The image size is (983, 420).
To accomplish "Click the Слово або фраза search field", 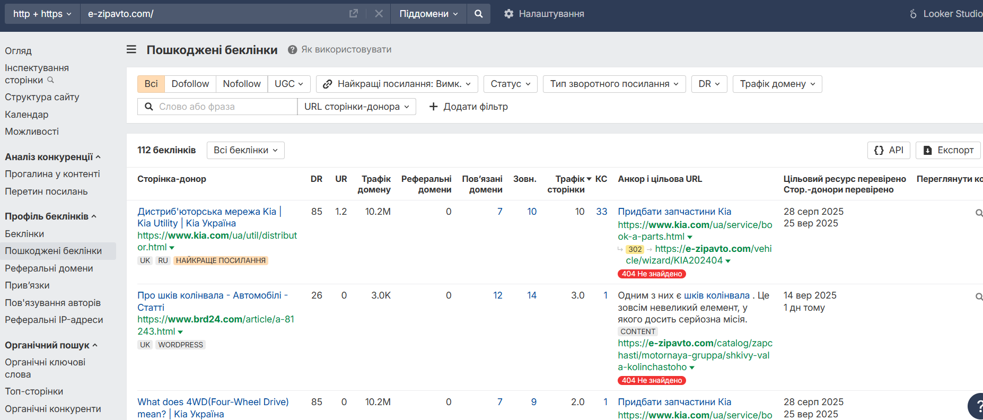I will click(223, 107).
